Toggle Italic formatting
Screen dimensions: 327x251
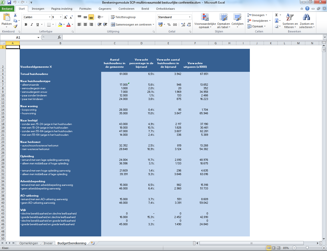tap(32, 25)
